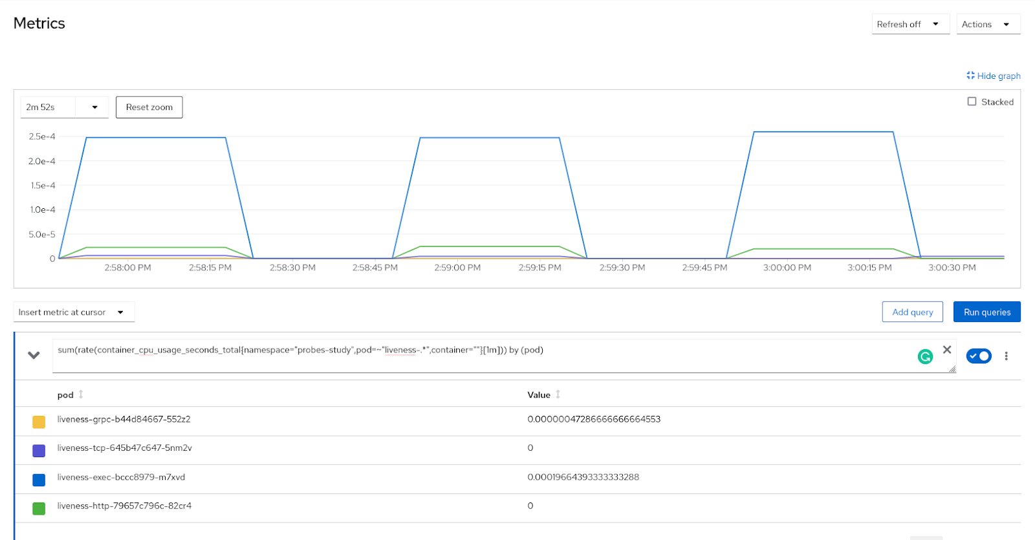Click the Run queries button
Image resolution: width=1035 pixels, height=540 pixels.
point(986,312)
